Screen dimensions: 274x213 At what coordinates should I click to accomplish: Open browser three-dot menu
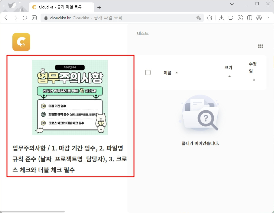pos(268,18)
